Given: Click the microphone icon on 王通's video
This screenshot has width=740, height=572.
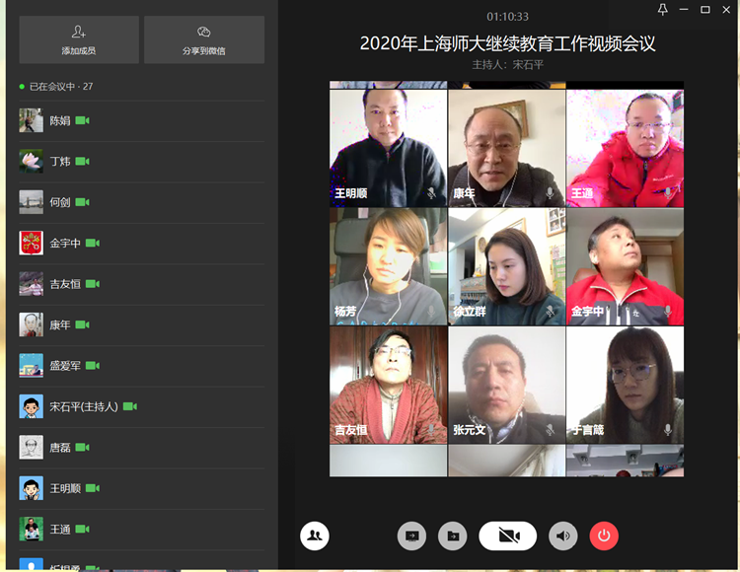Looking at the screenshot, I should click(668, 194).
